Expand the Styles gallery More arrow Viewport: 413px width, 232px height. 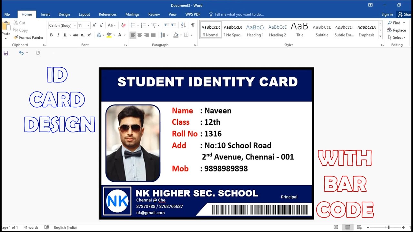(380, 36)
